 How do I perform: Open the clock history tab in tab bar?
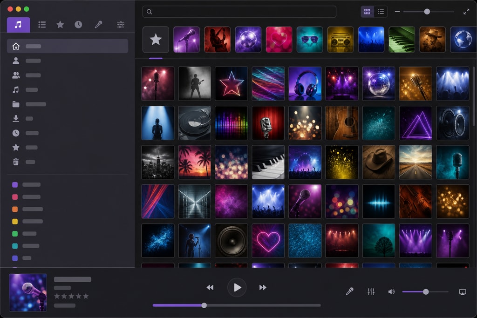(78, 25)
